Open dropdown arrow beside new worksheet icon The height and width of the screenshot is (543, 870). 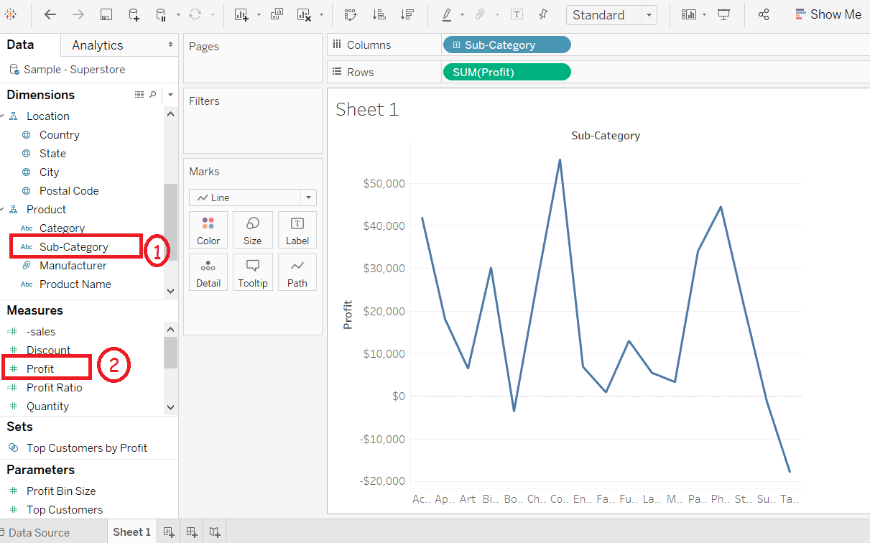pyautogui.click(x=259, y=15)
